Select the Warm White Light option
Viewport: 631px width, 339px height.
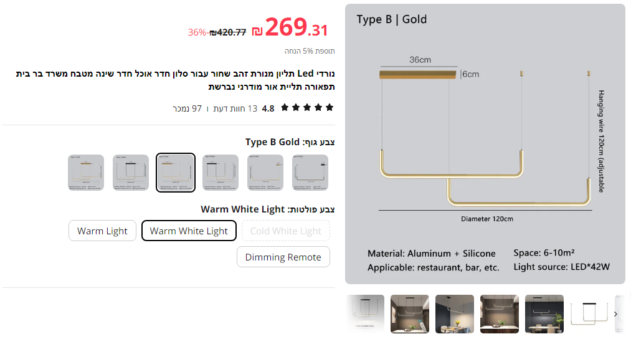click(x=189, y=231)
